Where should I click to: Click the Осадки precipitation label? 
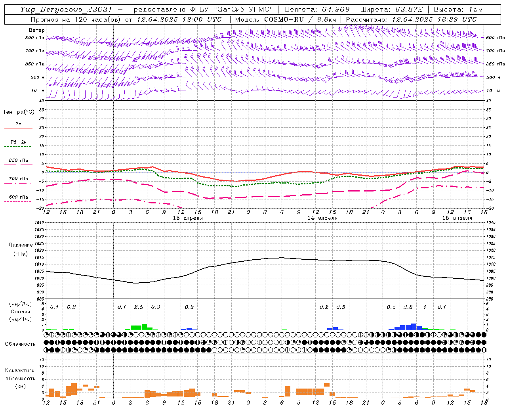pos(21,312)
